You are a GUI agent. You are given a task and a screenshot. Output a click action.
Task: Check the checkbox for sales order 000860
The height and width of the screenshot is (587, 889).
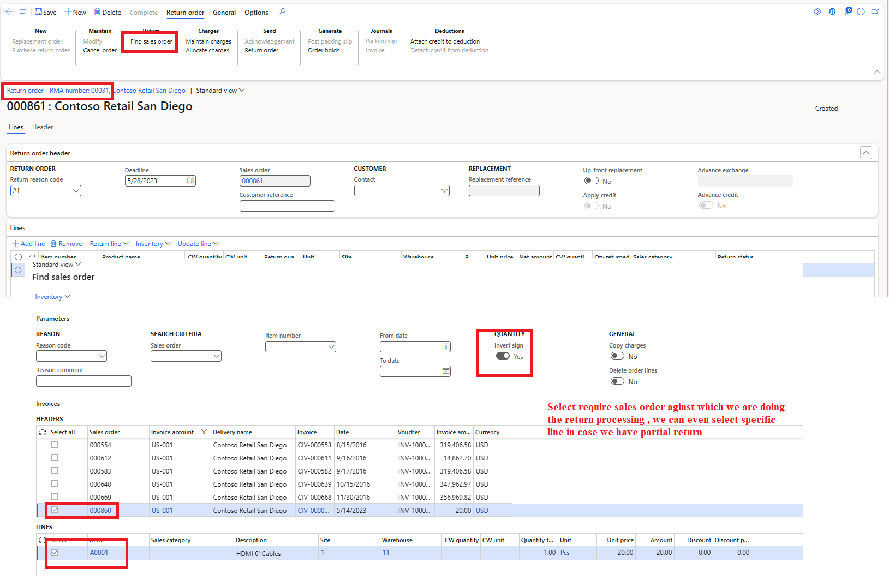(55, 510)
